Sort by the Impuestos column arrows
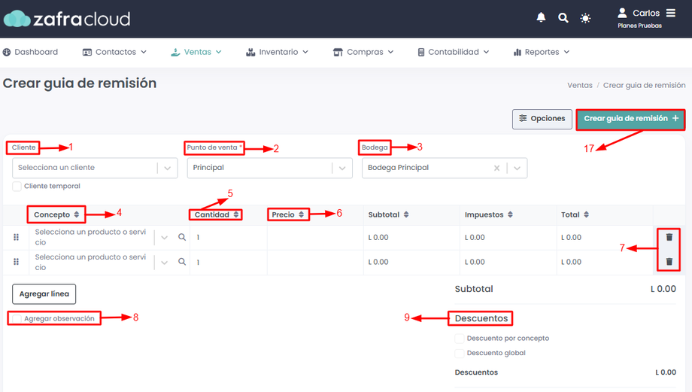Viewport: 692px width, 392px height. [510, 214]
